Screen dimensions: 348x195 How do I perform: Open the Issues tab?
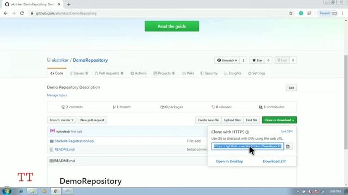click(79, 73)
